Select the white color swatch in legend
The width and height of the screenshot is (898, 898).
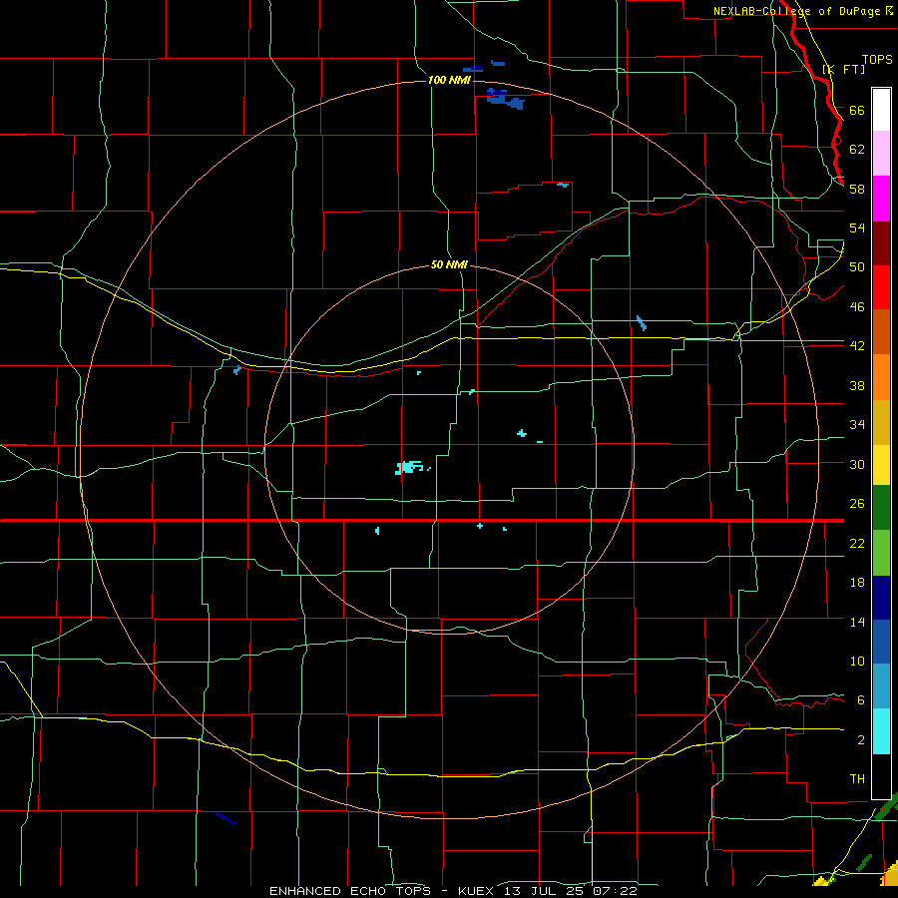click(x=881, y=110)
